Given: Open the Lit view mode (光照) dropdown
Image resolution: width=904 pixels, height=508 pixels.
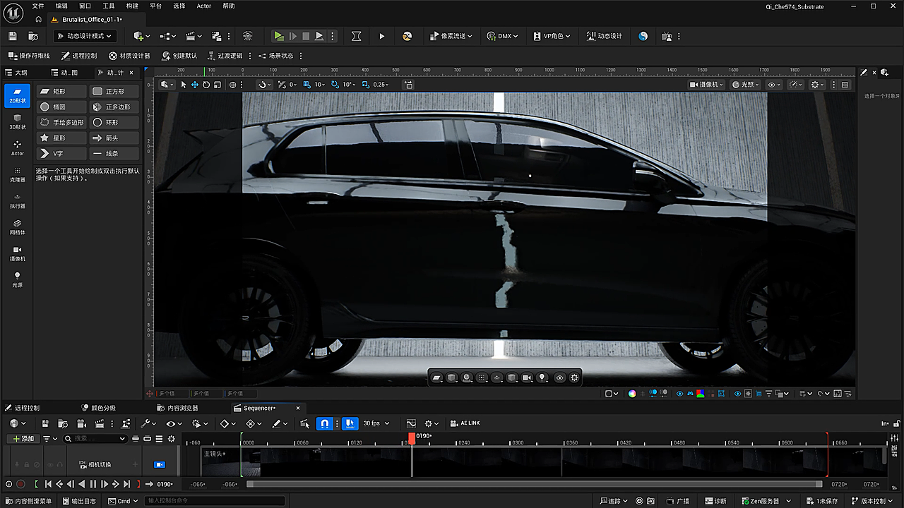Looking at the screenshot, I should click(747, 85).
